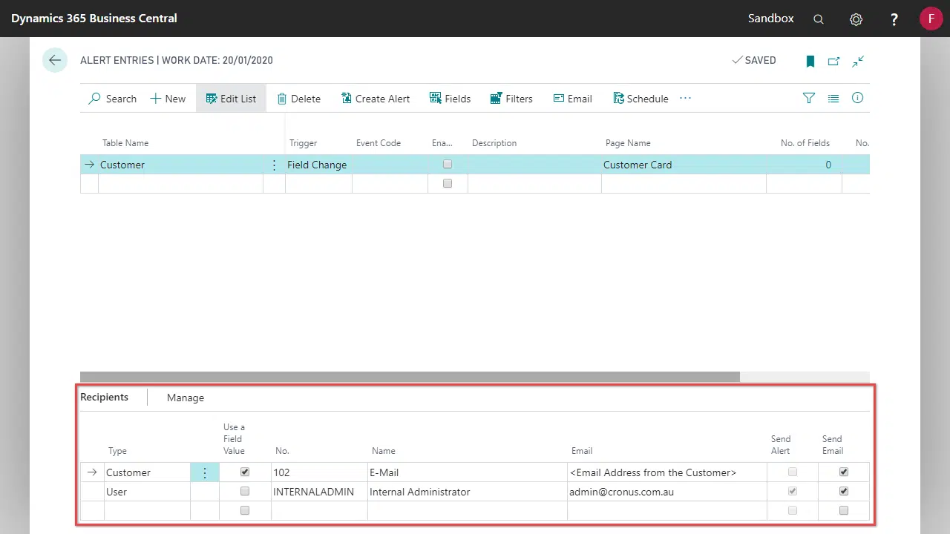Select the Recipients tab heading
This screenshot has height=534, width=950.
click(104, 397)
